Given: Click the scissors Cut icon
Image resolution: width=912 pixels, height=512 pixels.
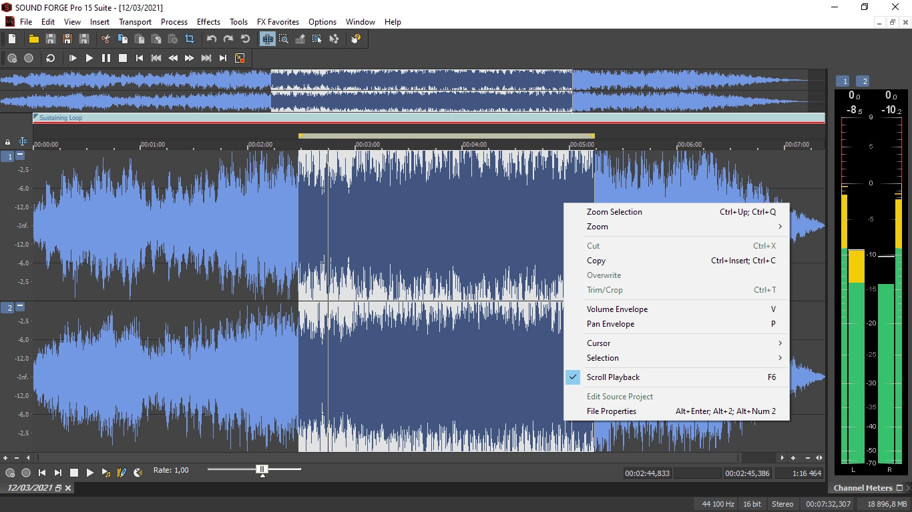Looking at the screenshot, I should coord(105,39).
